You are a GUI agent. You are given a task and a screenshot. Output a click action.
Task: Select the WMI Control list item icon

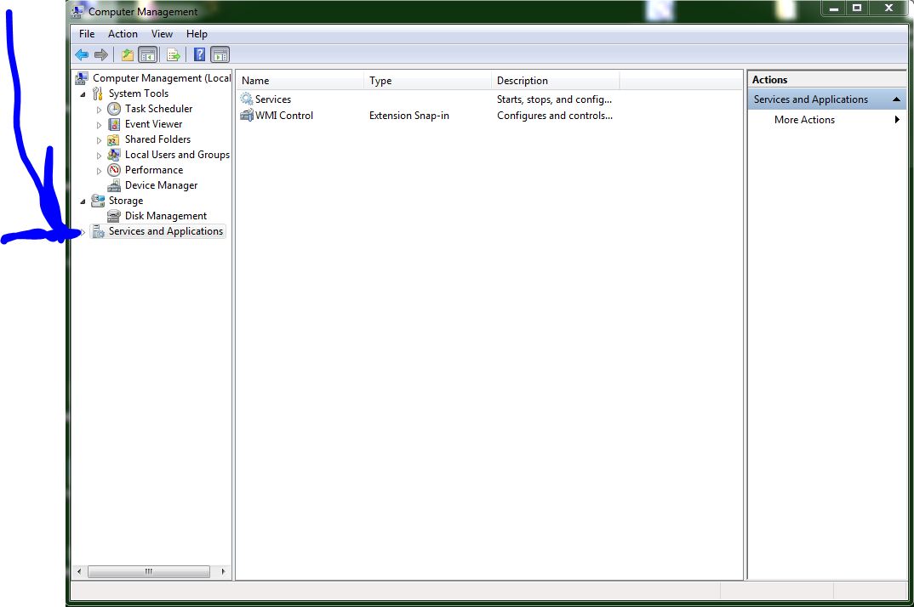[x=247, y=116]
